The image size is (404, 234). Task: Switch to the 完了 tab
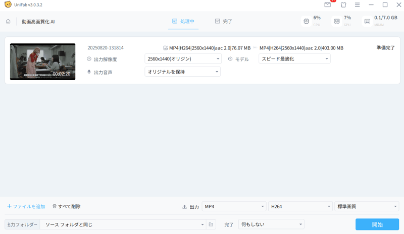click(x=223, y=21)
